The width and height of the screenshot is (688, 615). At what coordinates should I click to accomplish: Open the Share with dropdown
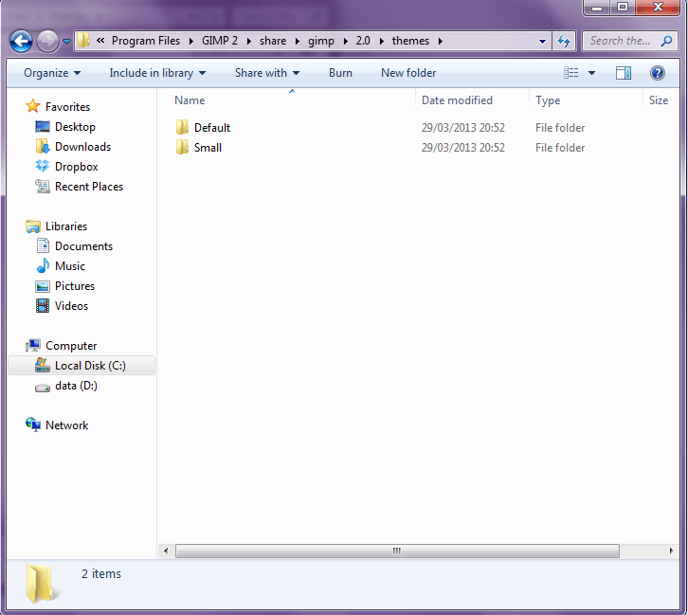click(266, 73)
